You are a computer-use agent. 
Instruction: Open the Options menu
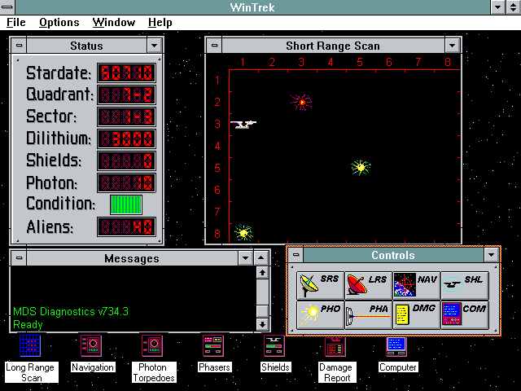(59, 23)
